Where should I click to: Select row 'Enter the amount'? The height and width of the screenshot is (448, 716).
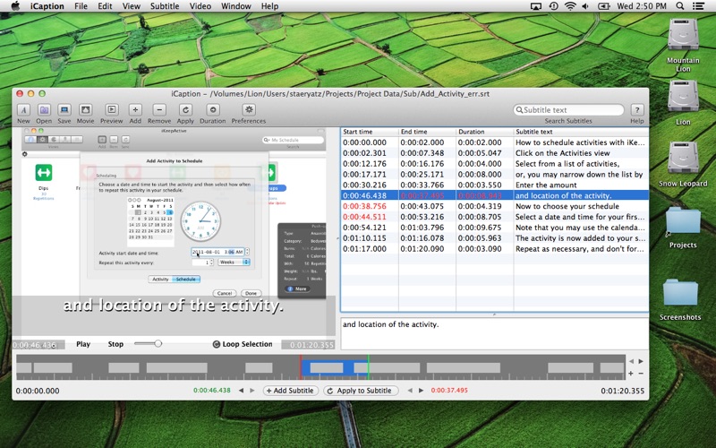pyautogui.click(x=495, y=185)
